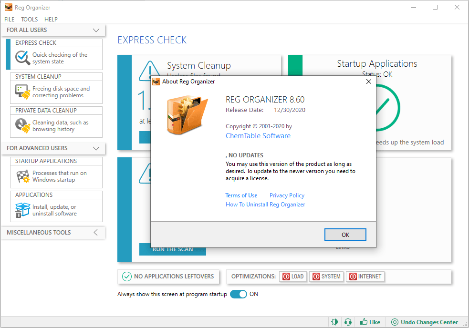
Task: Select the Applications sidebar item
Action: pyautogui.click(x=56, y=206)
